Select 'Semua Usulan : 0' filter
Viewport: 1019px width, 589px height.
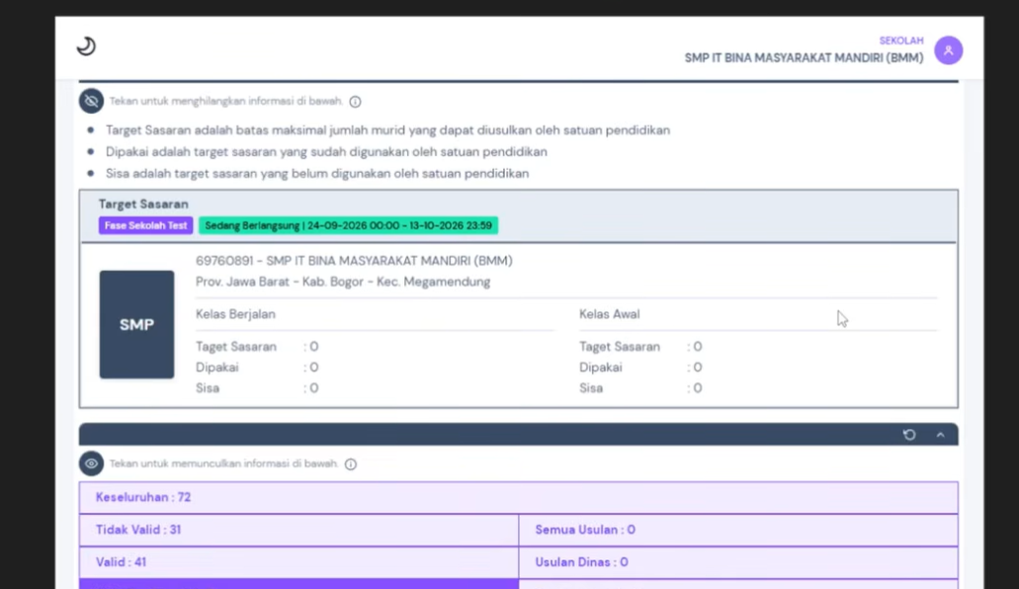(738, 530)
